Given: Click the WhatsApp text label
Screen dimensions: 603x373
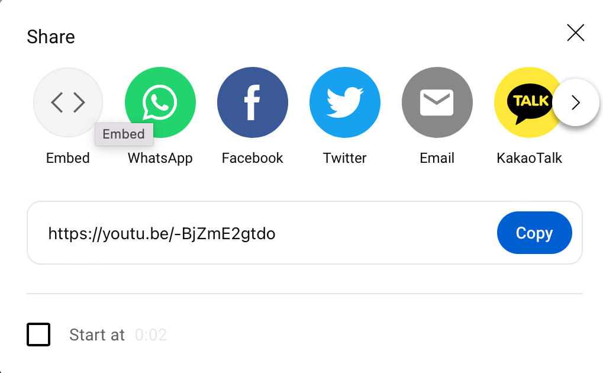Looking at the screenshot, I should point(160,158).
